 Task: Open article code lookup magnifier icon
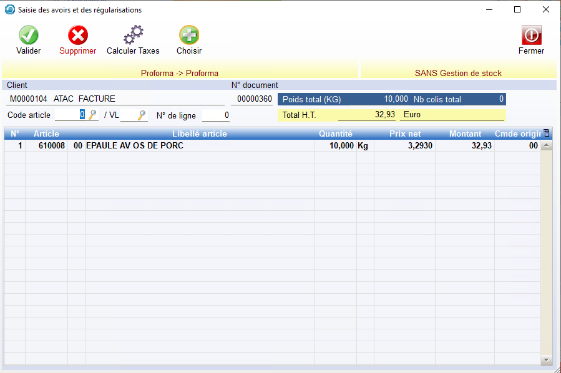(x=92, y=115)
